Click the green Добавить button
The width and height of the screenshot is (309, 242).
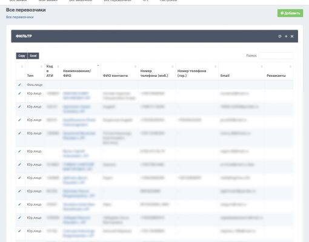point(290,13)
